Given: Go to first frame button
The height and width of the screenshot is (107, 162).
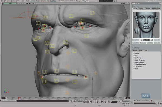Looking at the screenshot, I should click(x=91, y=102).
